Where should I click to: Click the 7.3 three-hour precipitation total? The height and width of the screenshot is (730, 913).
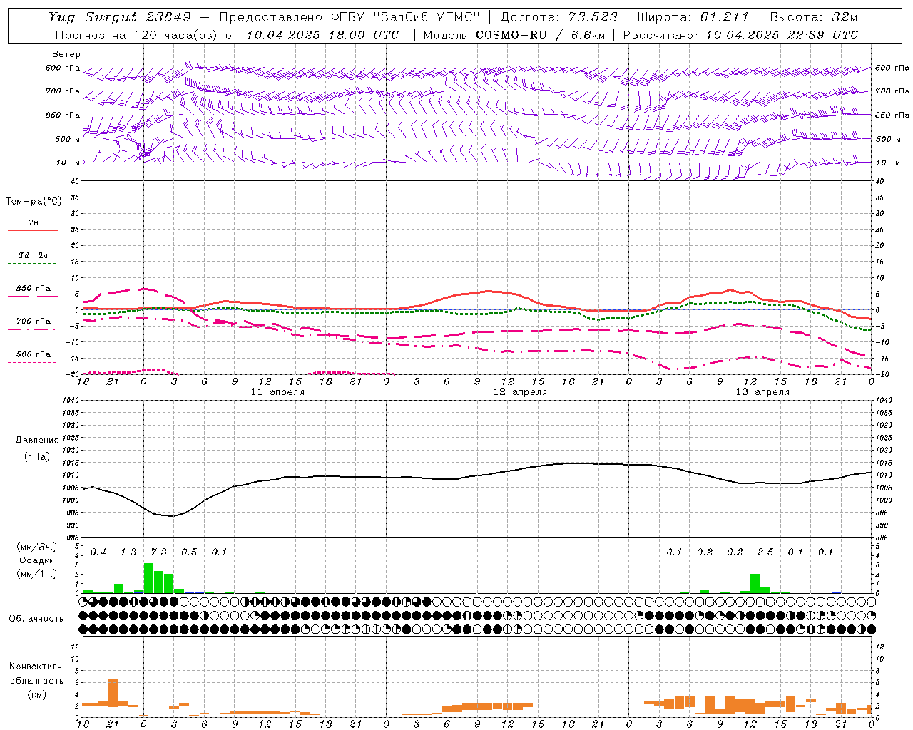click(158, 552)
